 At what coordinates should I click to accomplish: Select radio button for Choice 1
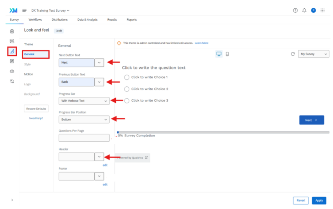[127, 77]
